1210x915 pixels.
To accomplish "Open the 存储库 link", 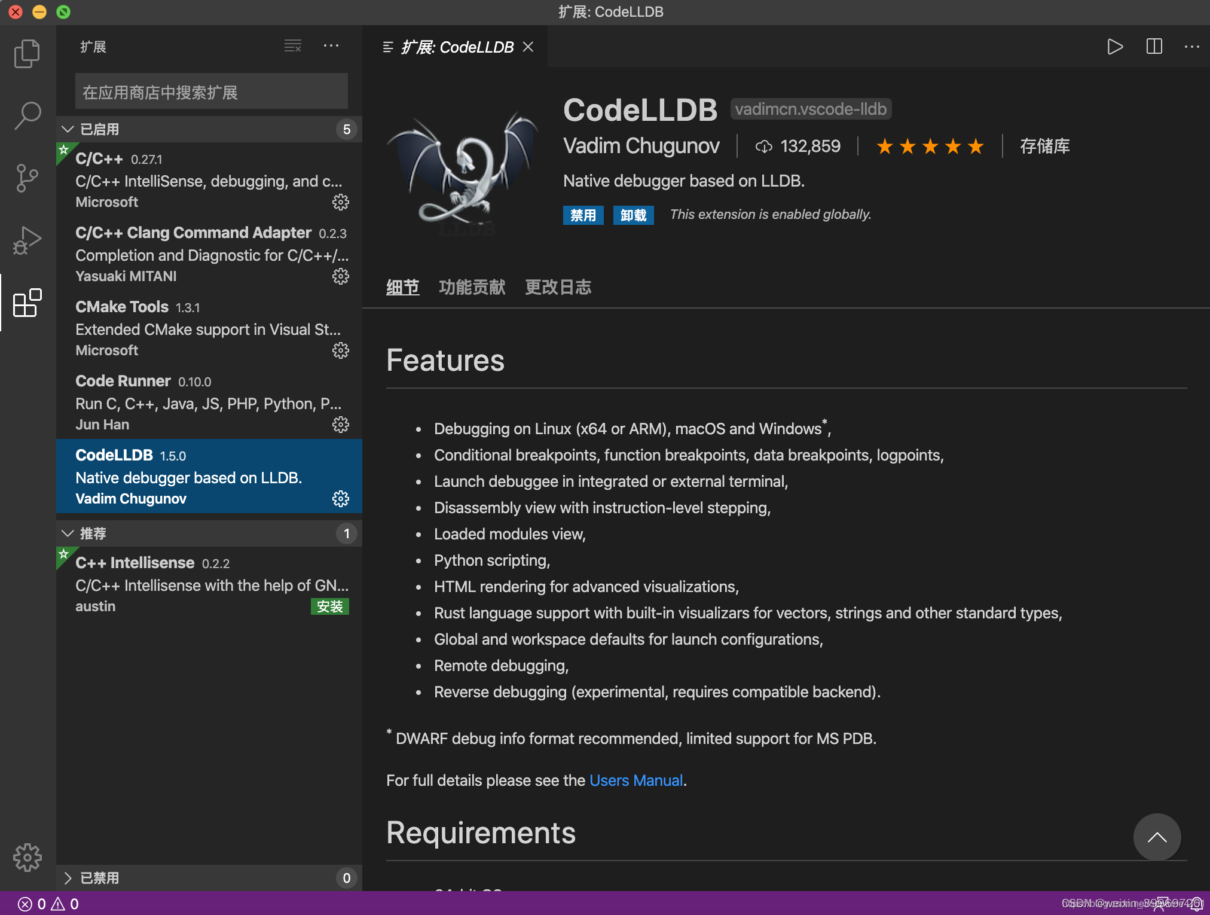I will pyautogui.click(x=1044, y=147).
